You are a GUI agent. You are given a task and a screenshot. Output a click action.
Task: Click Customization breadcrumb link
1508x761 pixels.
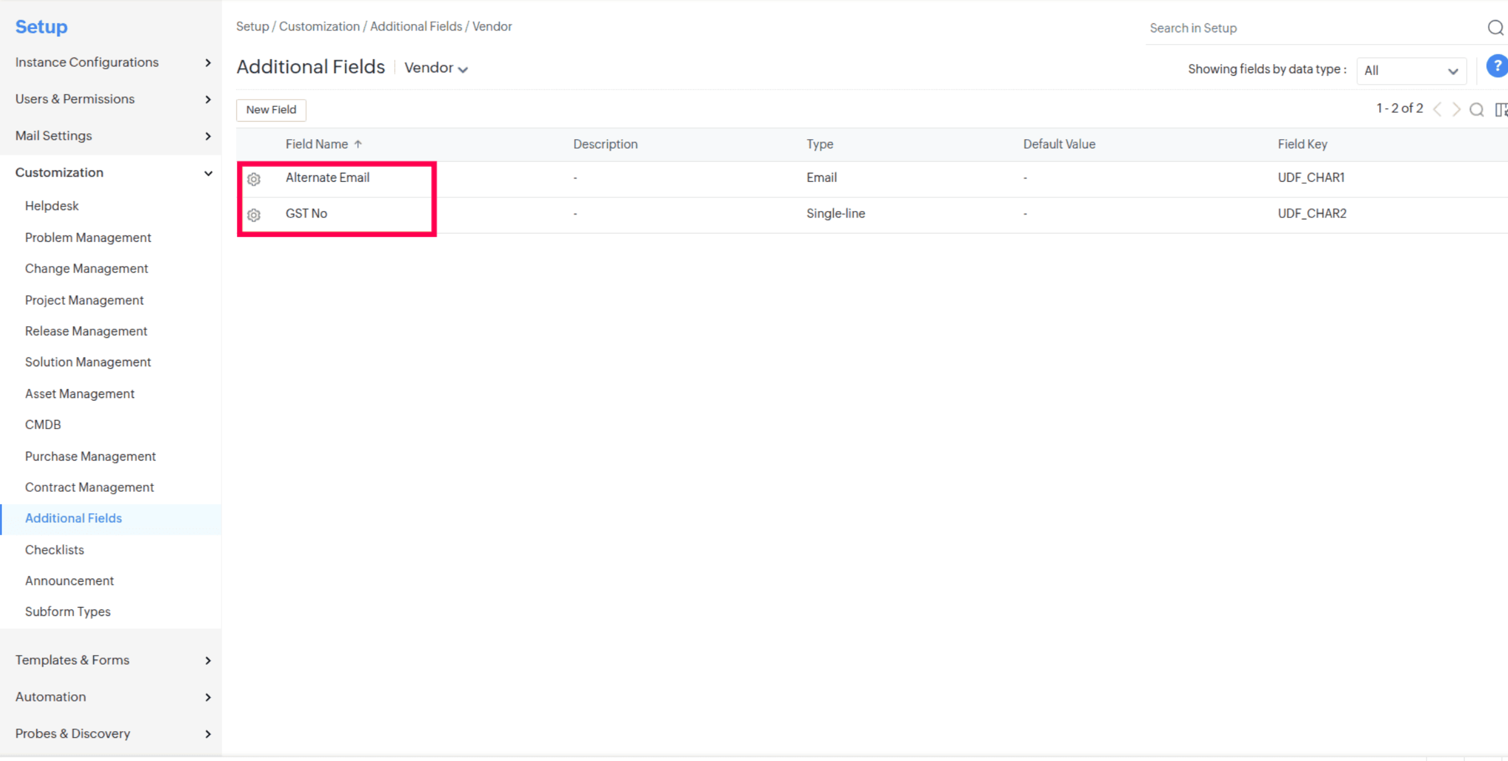coord(319,27)
